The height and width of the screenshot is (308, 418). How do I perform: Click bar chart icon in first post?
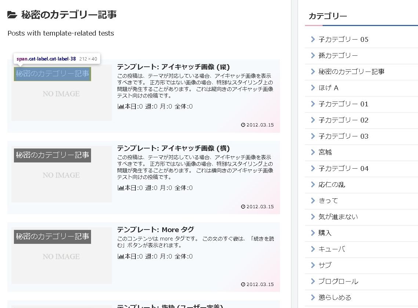[x=121, y=107]
